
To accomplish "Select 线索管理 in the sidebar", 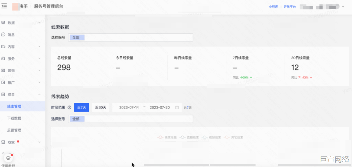I will (x=23, y=106).
